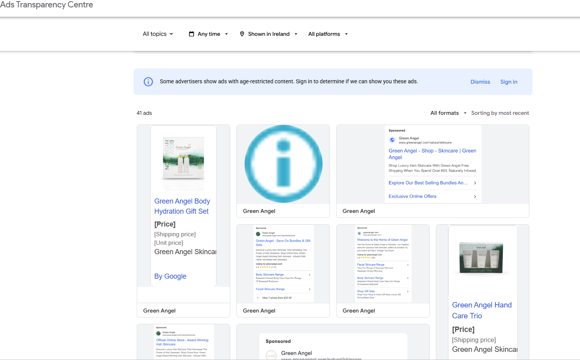Click the Exclusive Online Offers sitelink

(413, 197)
